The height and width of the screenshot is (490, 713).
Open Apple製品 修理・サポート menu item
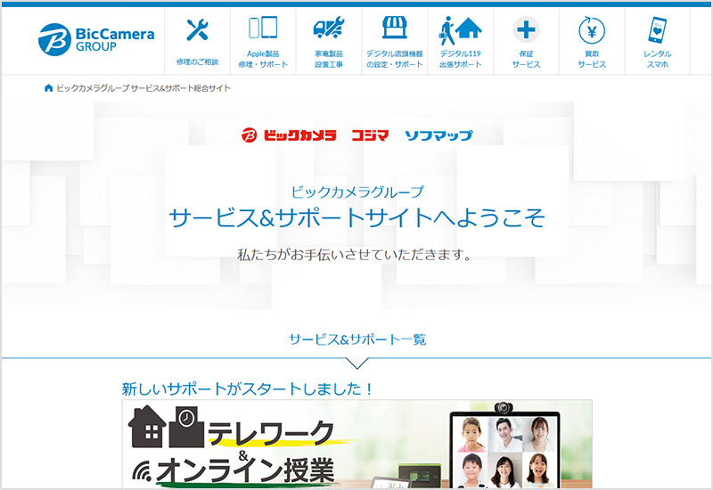263,59
